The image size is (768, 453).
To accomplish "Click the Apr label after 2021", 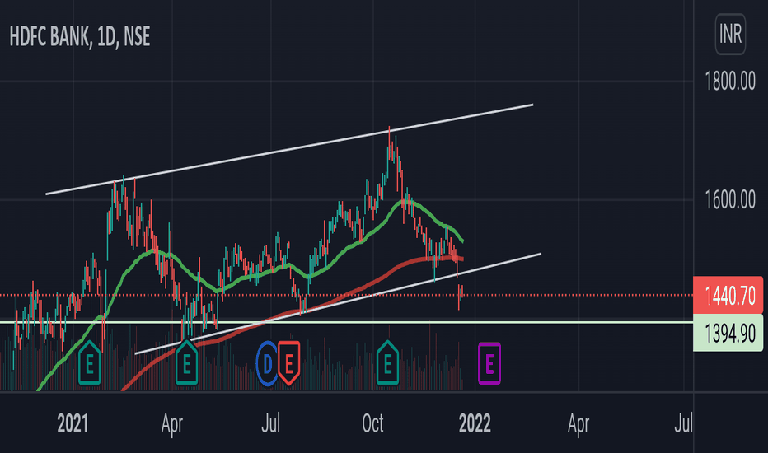I will 172,424.
